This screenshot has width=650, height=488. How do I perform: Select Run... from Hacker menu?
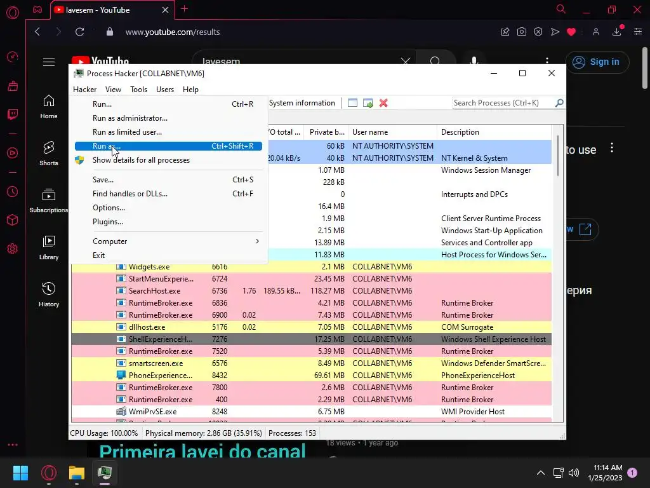tap(168, 104)
